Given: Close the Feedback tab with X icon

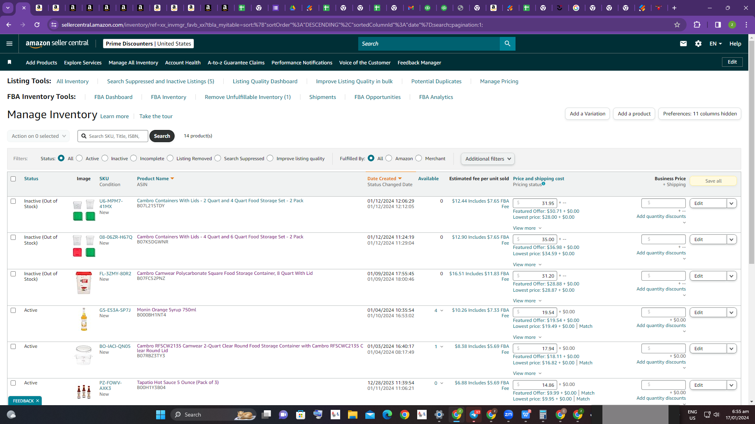Looking at the screenshot, I should pos(37,401).
